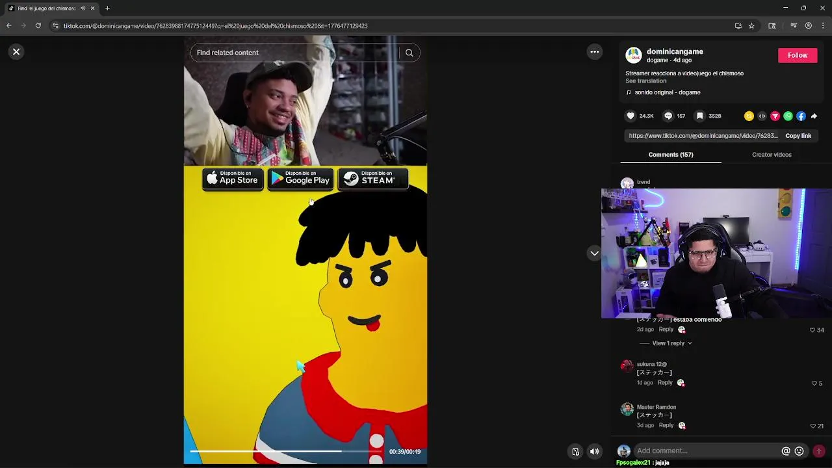832x468 pixels.
Task: Open more share options arrow
Action: (814, 116)
